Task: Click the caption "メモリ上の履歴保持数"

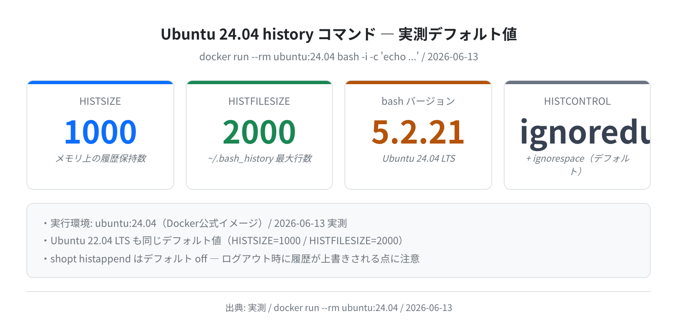Action: tap(100, 158)
